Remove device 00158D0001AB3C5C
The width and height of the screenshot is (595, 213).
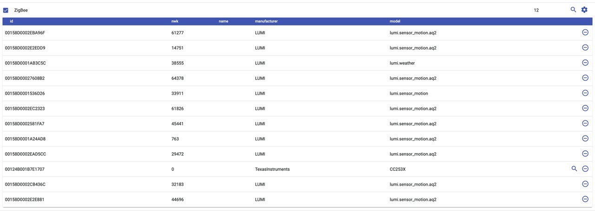[585, 63]
